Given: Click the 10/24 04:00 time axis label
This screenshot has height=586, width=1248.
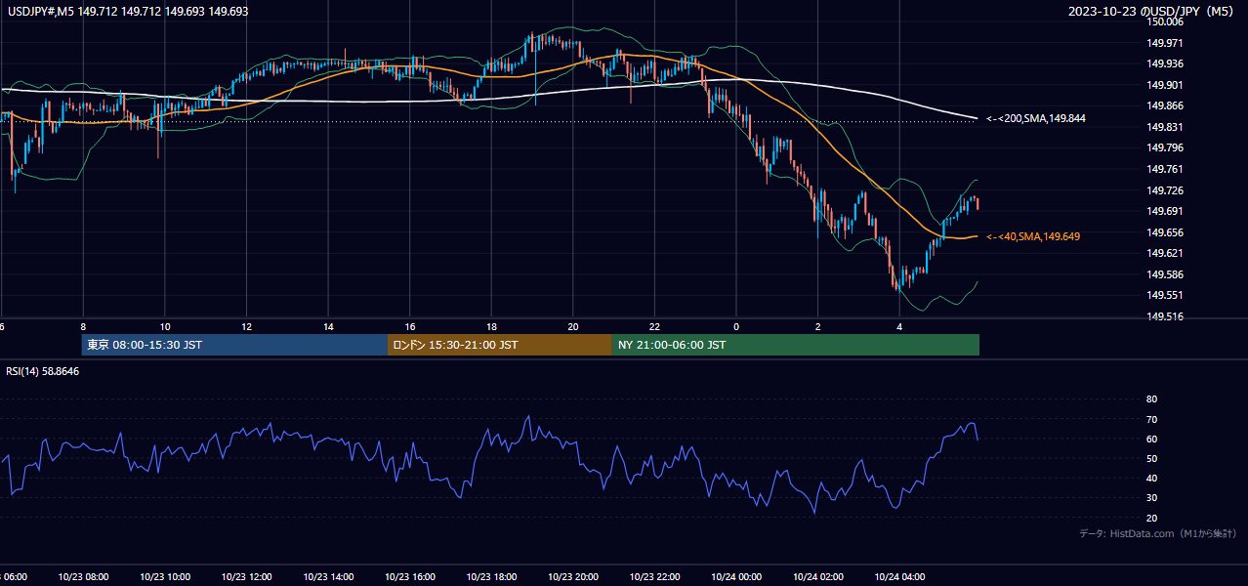Looking at the screenshot, I should click(x=899, y=576).
